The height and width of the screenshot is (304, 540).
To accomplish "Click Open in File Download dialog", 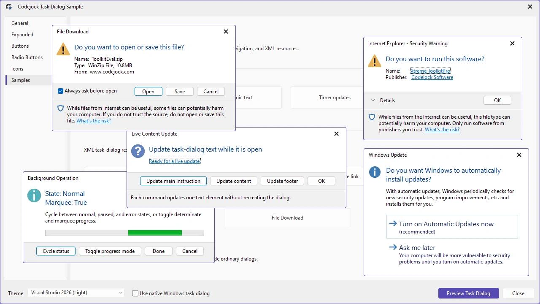I will [148, 92].
